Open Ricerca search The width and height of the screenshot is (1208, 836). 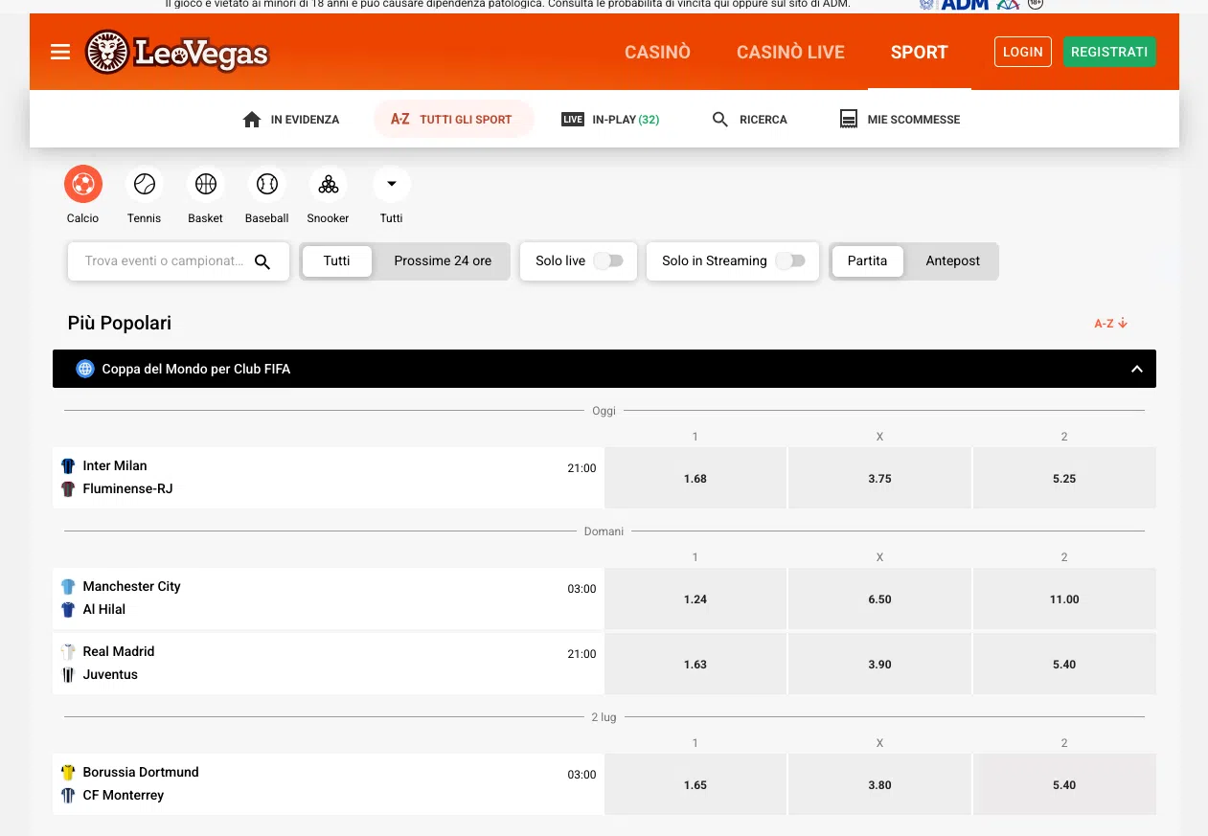coord(750,120)
